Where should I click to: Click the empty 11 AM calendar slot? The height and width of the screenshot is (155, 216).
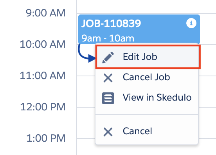pos(207,91)
